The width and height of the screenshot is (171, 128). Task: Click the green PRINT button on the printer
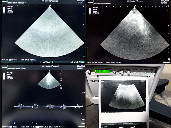tap(146, 73)
